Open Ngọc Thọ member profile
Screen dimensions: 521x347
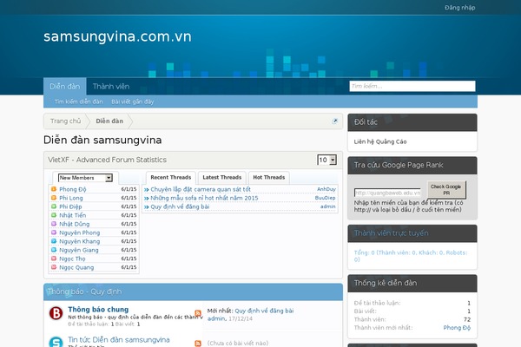[x=72, y=258]
